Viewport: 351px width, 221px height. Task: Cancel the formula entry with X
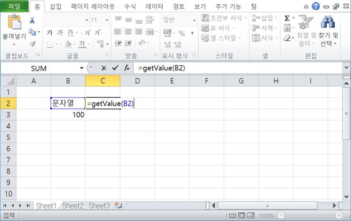coord(103,68)
